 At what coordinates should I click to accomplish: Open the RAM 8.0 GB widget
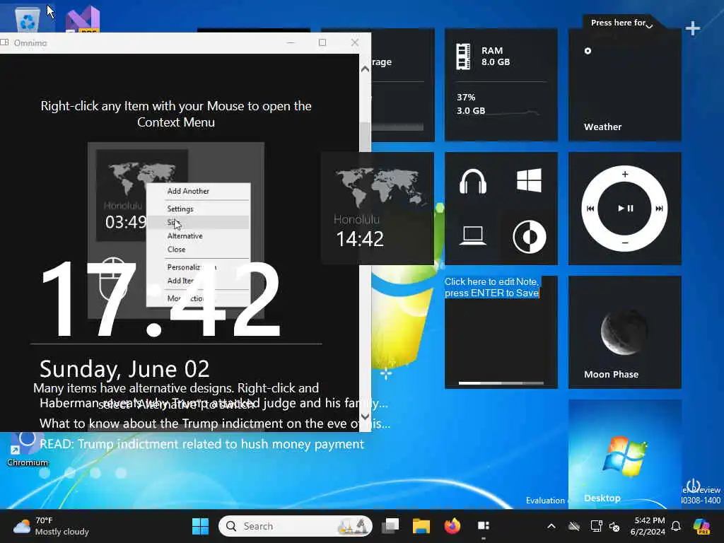(501, 85)
